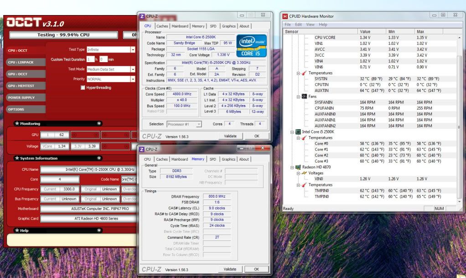This screenshot has width=466, height=278.
Task: Click the Intel Core i5 logo badge
Action: tap(251, 46)
